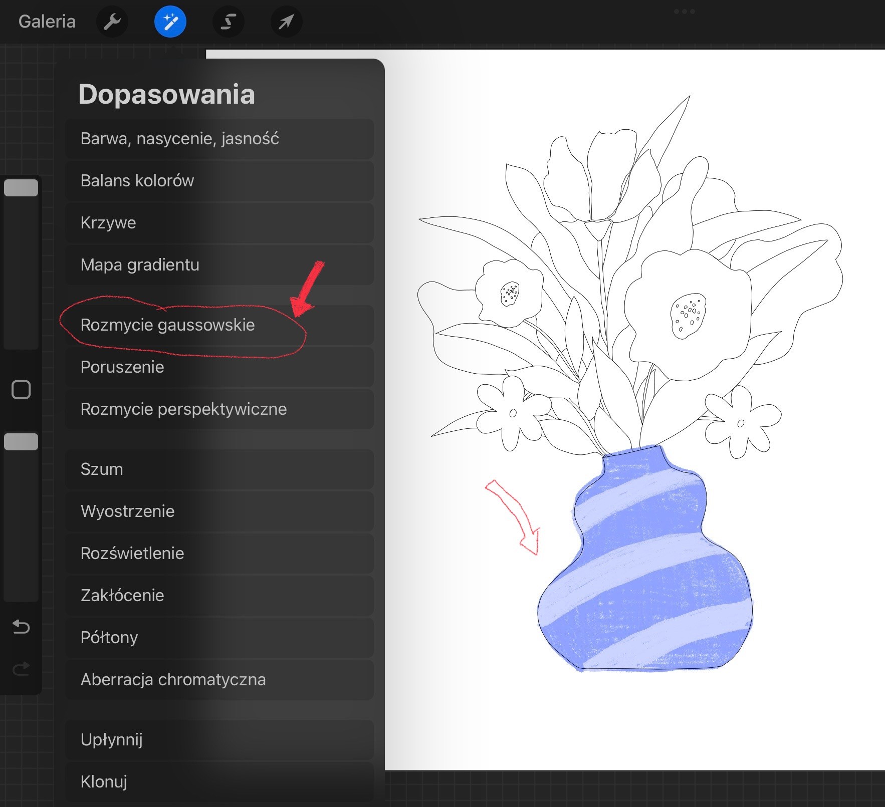
Task: Tap the Undo arrow in sidebar
Action: pos(21,627)
